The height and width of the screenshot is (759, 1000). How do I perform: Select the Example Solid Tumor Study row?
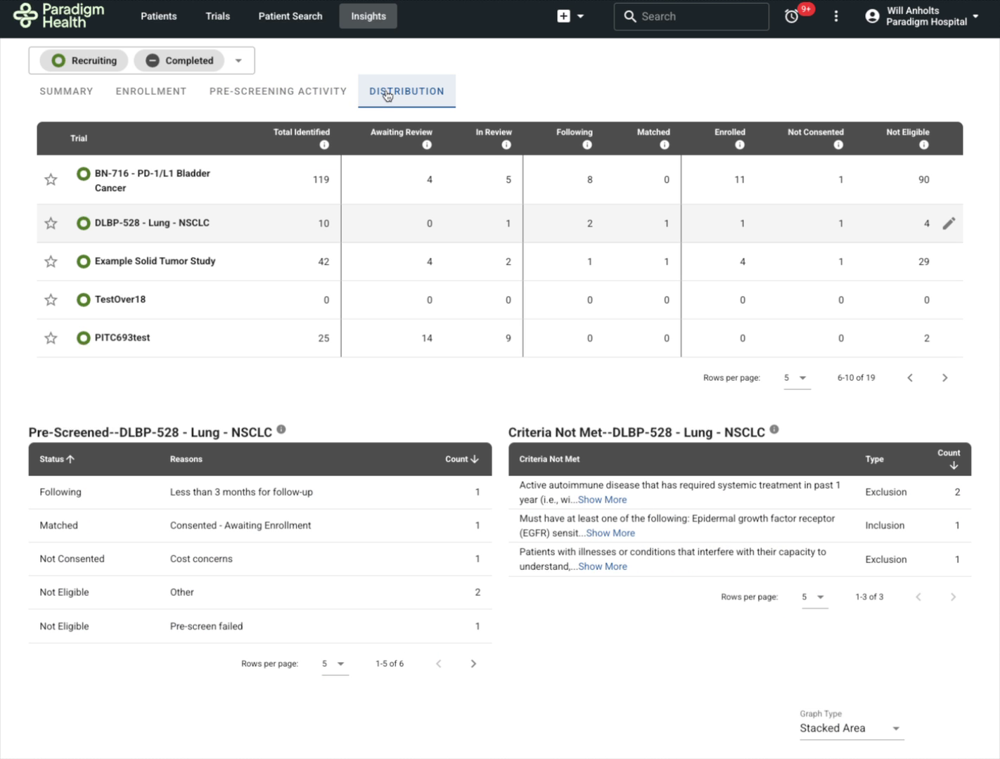point(499,261)
